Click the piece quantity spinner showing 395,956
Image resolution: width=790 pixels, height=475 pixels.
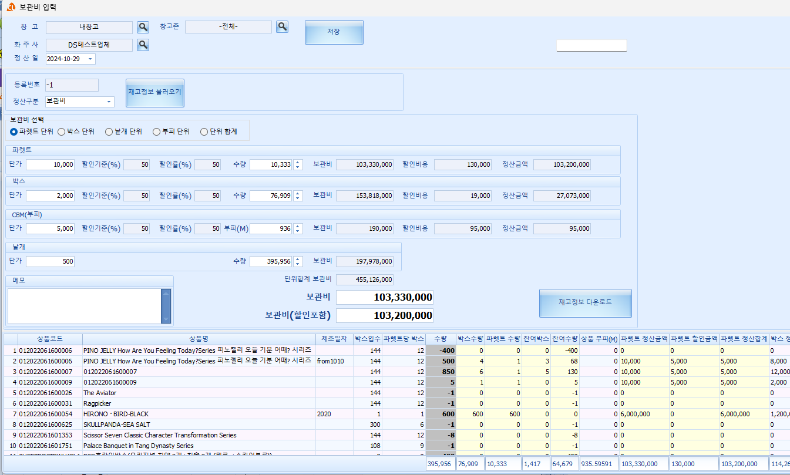pos(298,261)
